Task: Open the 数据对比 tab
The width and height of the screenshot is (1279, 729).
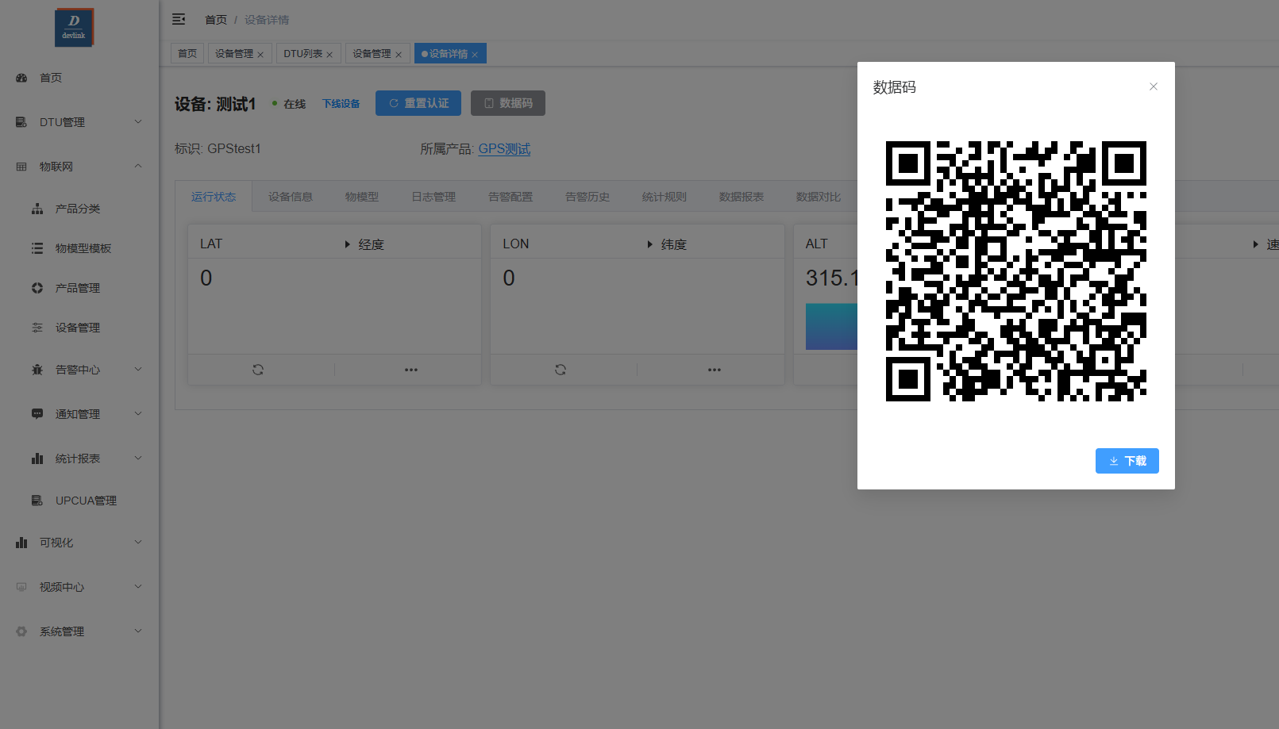Action: point(819,197)
